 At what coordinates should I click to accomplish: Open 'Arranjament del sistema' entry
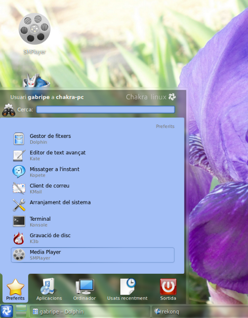(60, 203)
